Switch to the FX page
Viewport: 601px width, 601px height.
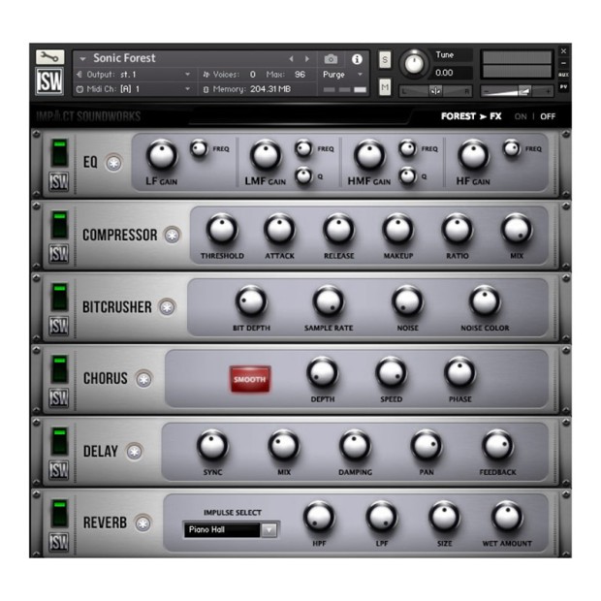(x=495, y=116)
